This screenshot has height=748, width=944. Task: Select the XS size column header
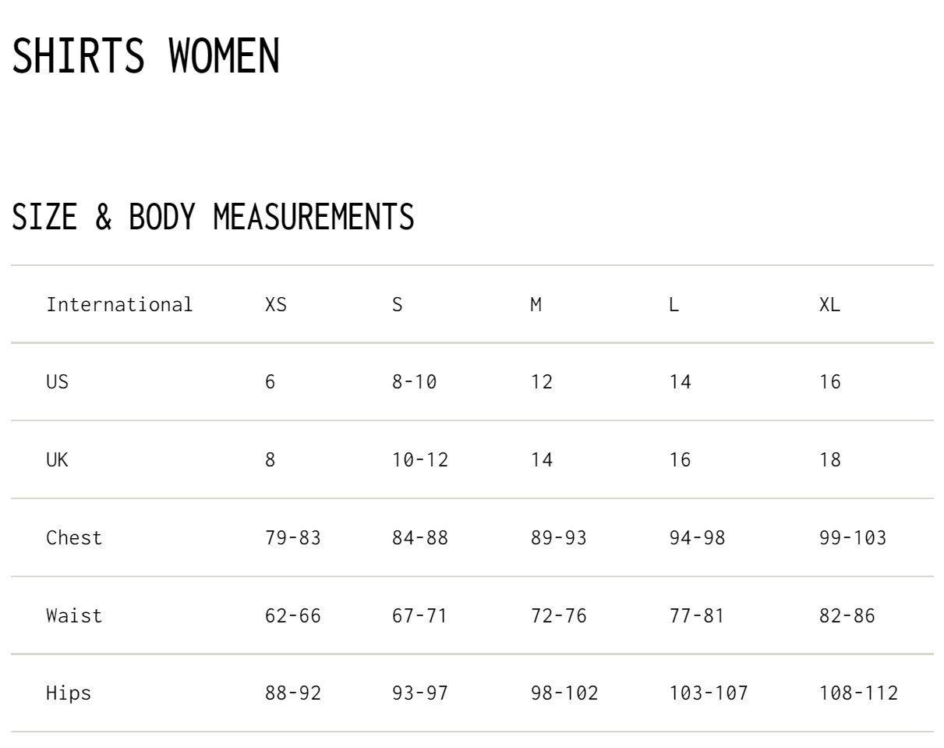tap(276, 304)
